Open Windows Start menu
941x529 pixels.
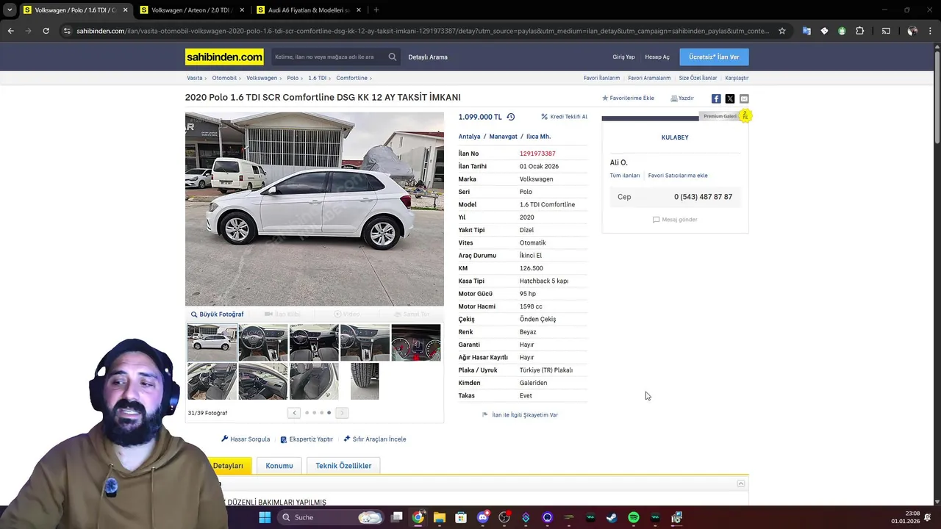click(265, 517)
